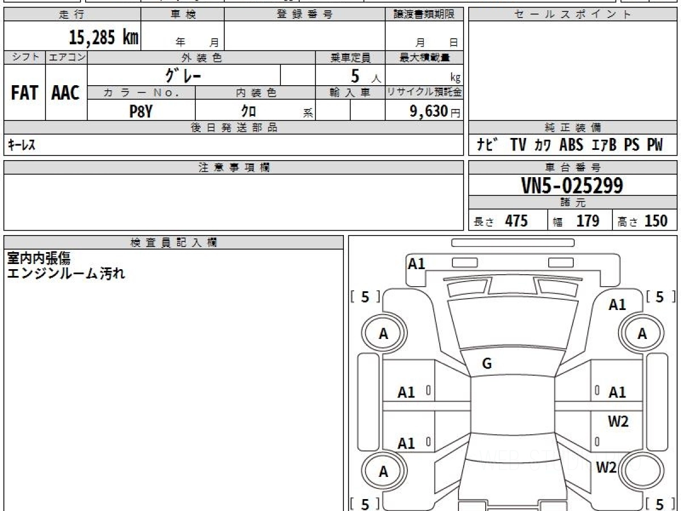Click the A1 mark on the front bumper
Viewport: 681px width, 511px height.
coord(417,263)
